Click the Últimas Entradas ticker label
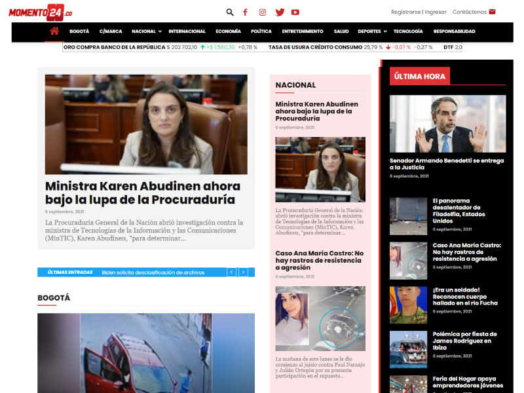524x393 pixels. point(70,272)
